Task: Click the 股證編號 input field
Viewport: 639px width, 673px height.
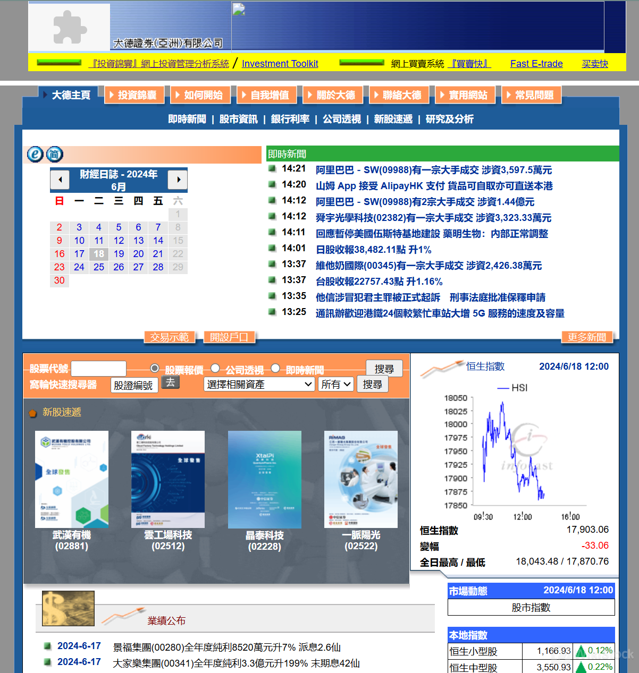Action: pyautogui.click(x=134, y=385)
